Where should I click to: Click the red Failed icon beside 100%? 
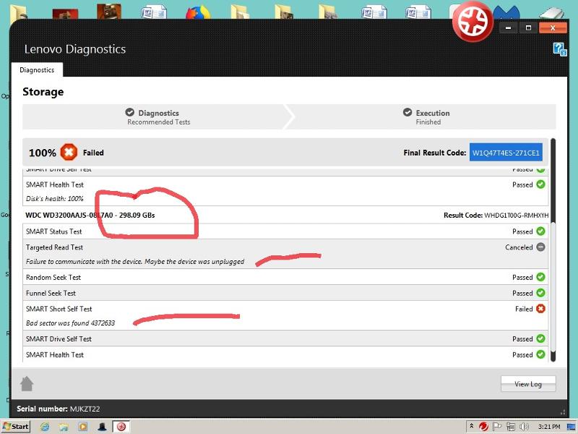pyautogui.click(x=69, y=152)
